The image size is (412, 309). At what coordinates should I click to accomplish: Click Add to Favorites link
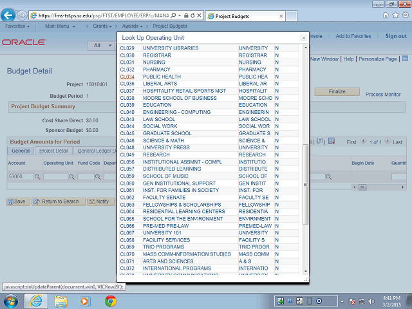(x=353, y=36)
